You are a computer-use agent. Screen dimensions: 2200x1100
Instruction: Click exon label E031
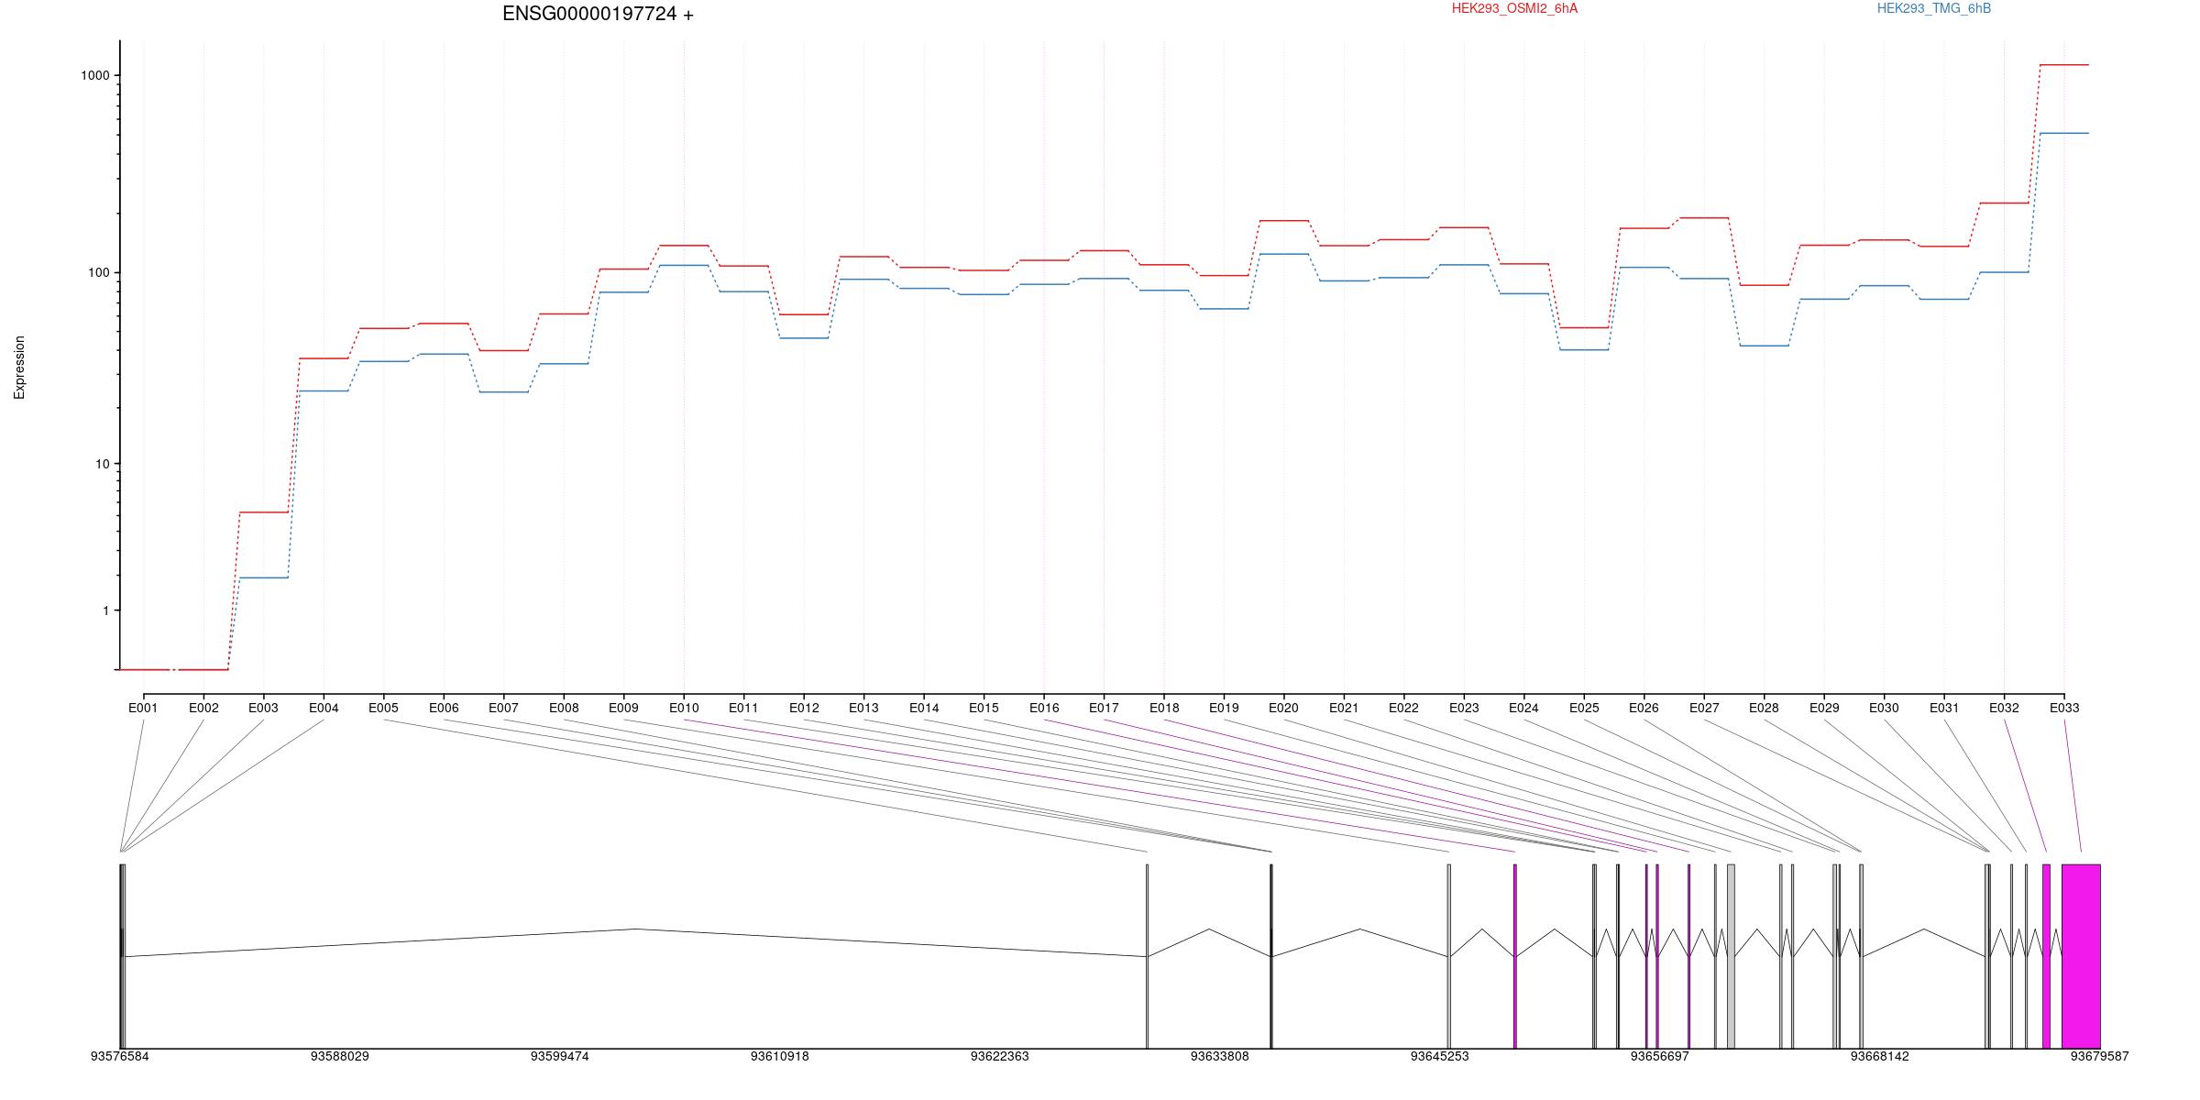click(1944, 708)
